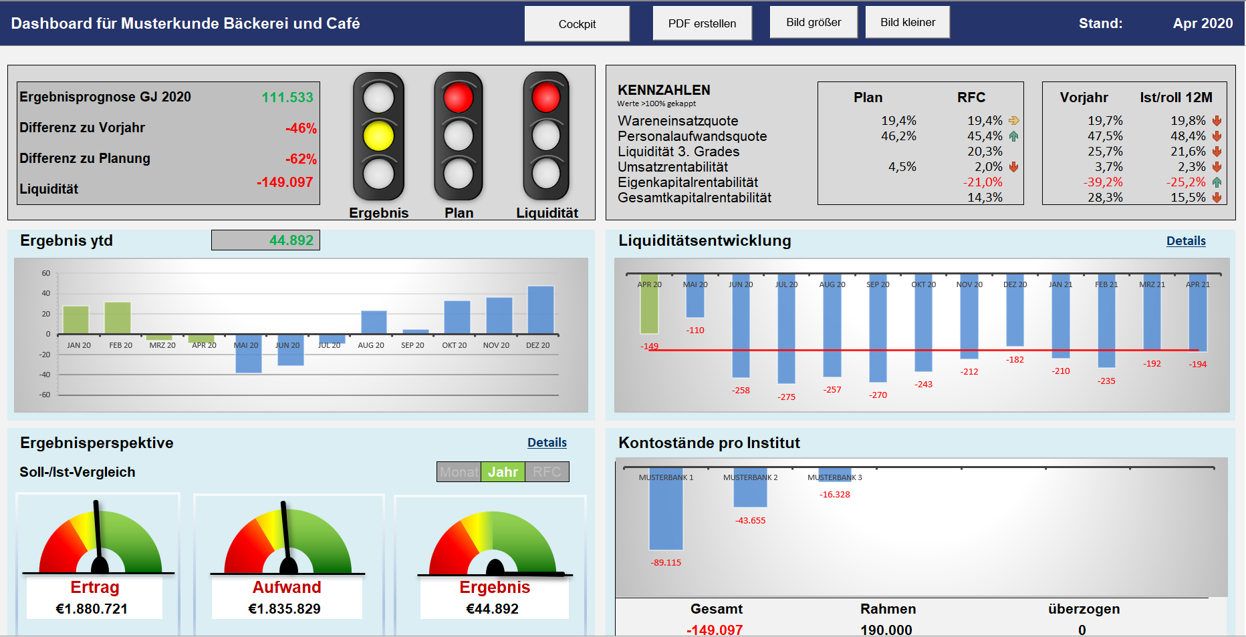1246x637 pixels.
Task: Click the yellow Ergebnis traffic light
Action: click(x=378, y=136)
